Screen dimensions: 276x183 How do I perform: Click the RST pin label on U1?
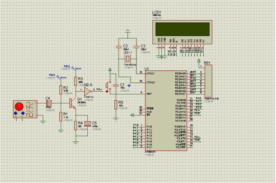point(149,94)
